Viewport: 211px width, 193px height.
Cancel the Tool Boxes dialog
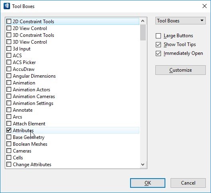click(x=188, y=183)
